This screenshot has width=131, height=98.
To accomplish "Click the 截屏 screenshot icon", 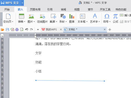I will [x=53, y=16].
